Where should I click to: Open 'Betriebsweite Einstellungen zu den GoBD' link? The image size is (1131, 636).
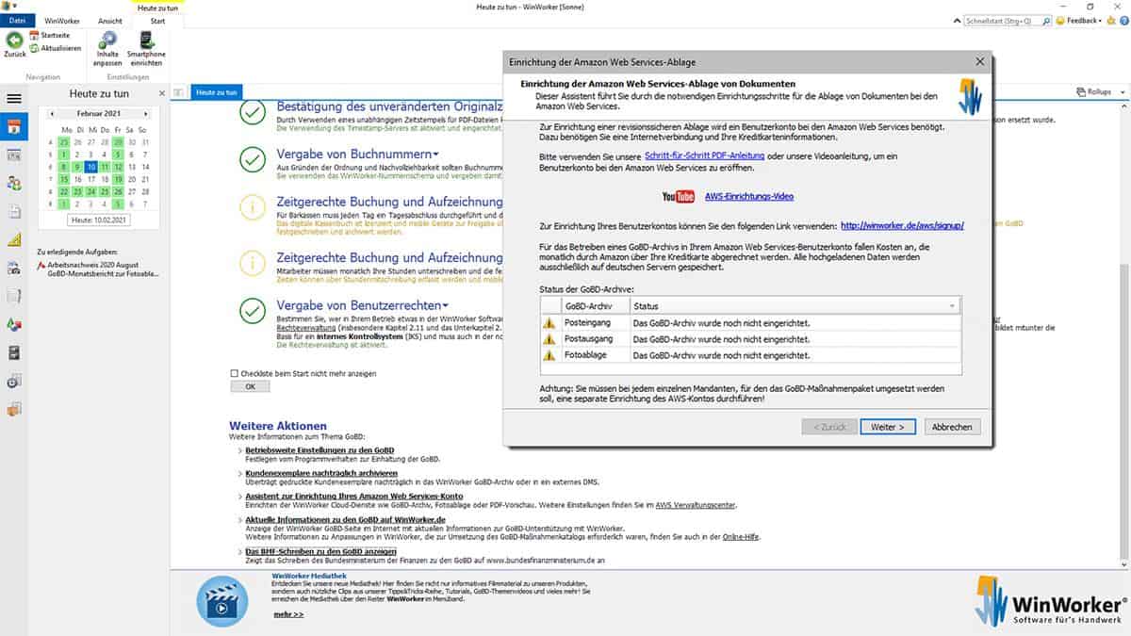click(x=320, y=450)
